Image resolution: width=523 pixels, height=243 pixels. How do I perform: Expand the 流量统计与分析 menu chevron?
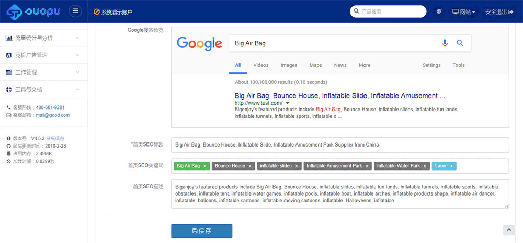[x=77, y=38]
